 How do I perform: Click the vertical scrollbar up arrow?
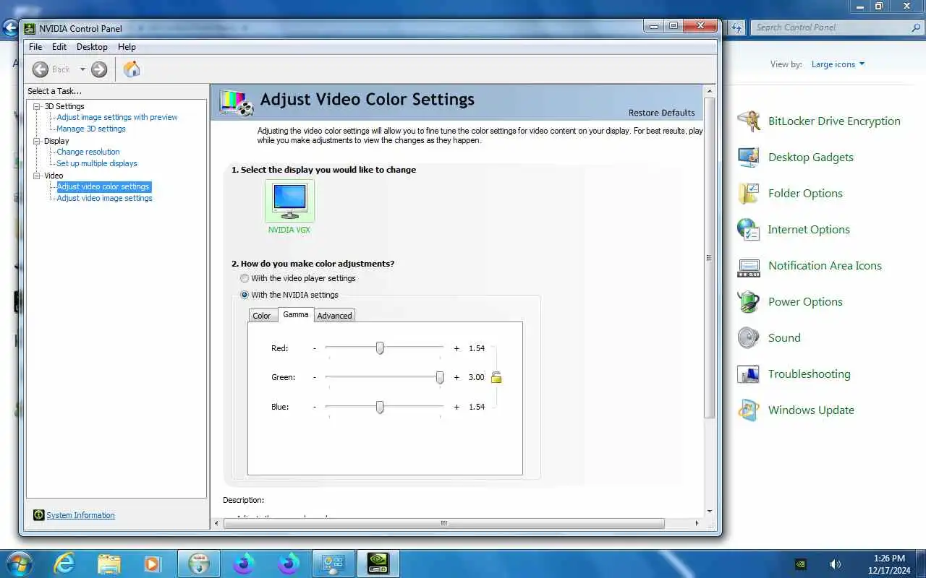[x=709, y=91]
